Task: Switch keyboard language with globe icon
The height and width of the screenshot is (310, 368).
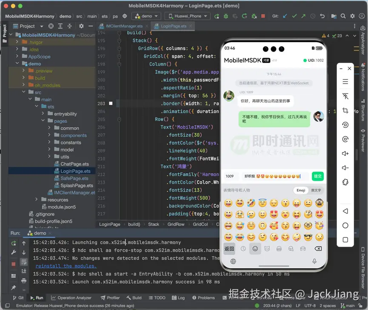Action: 233,261
